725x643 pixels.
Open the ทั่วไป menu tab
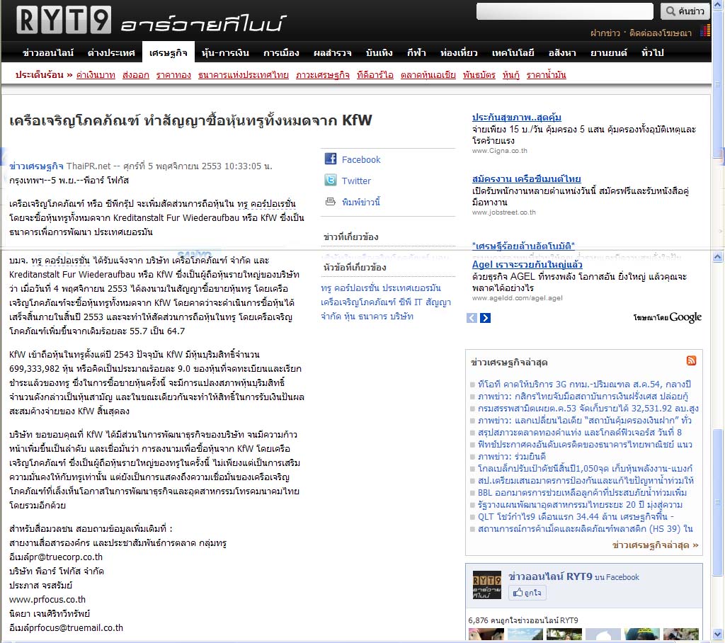click(x=652, y=52)
